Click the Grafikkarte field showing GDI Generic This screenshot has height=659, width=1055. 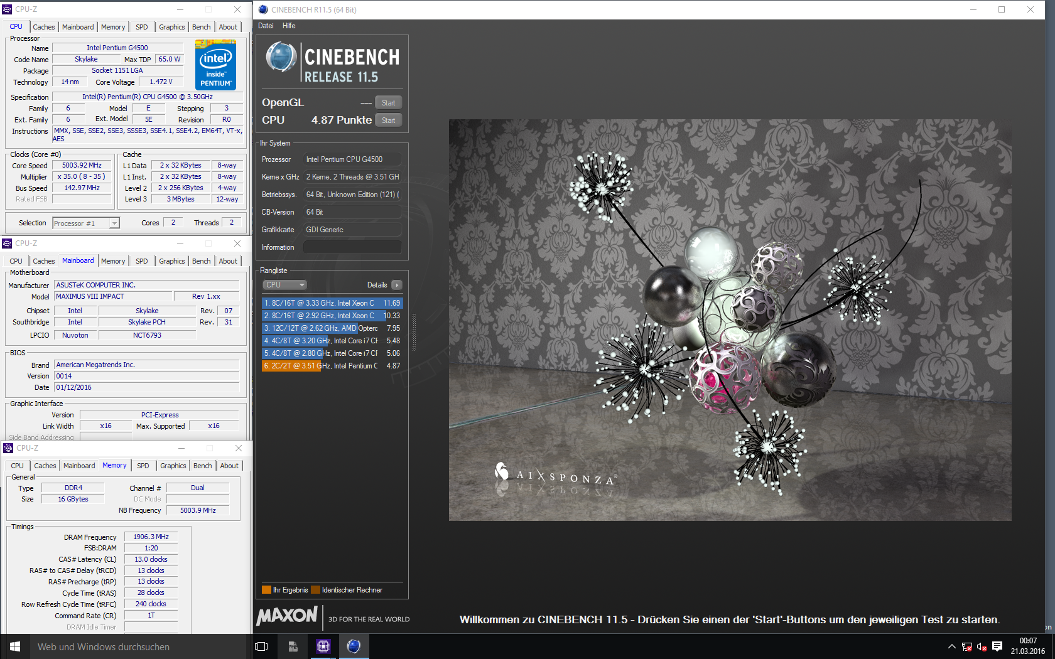pos(352,230)
